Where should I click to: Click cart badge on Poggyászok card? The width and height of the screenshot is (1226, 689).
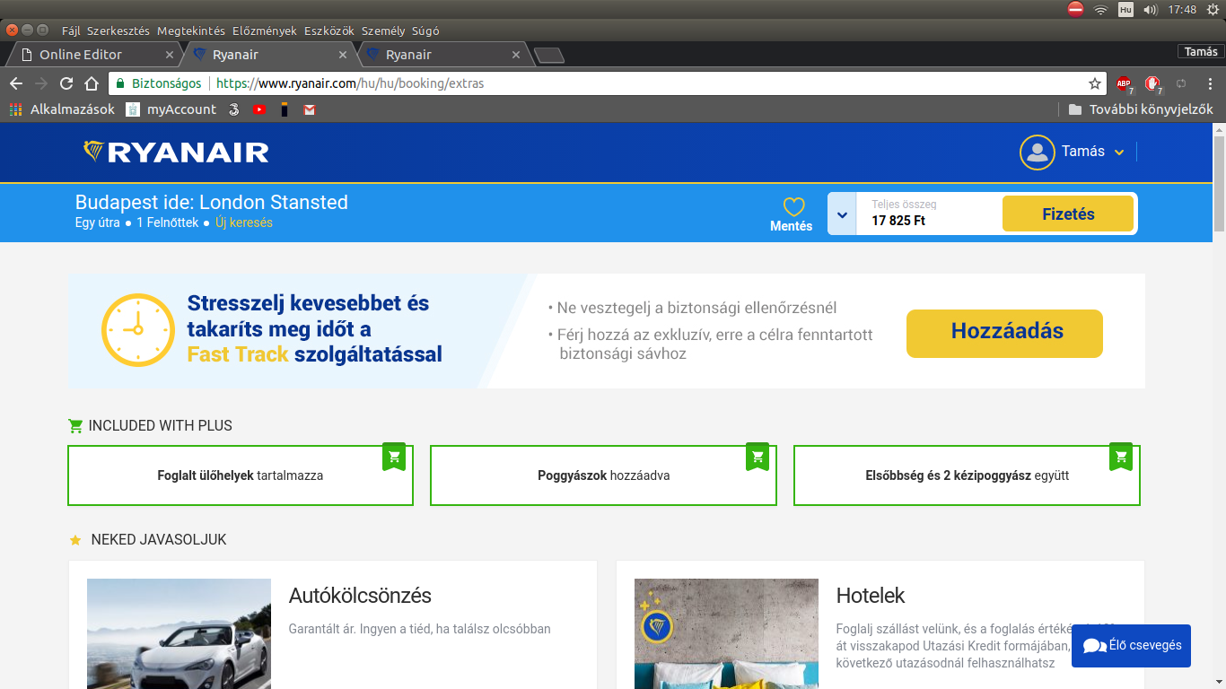point(757,457)
